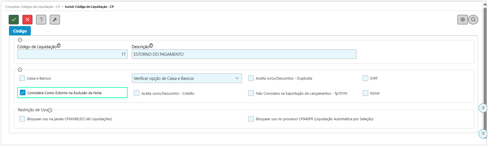Enable the Caixa e Bancos checkbox
This screenshot has width=488, height=146.
click(x=22, y=78)
